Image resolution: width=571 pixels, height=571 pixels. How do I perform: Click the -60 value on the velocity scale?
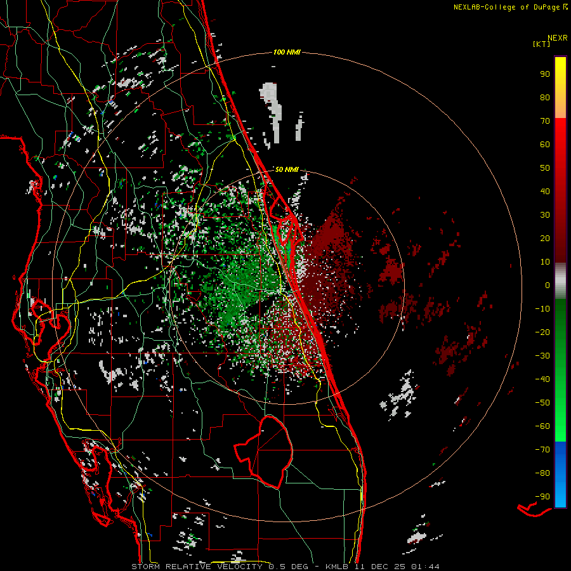pos(542,426)
